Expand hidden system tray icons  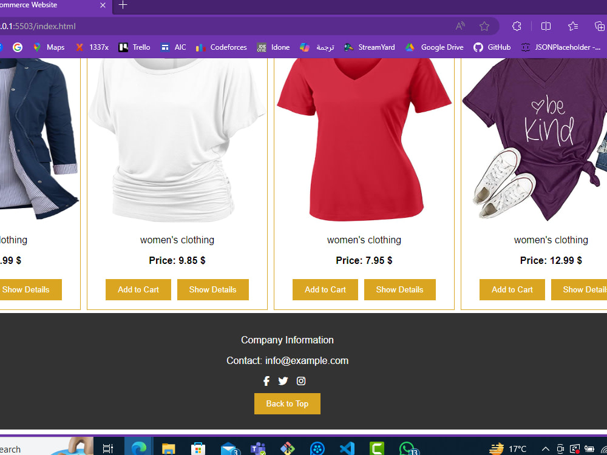tap(546, 449)
